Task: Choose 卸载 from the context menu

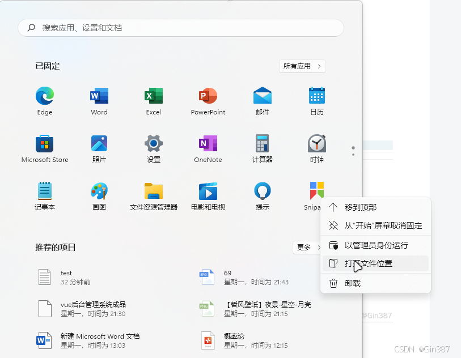Action: coord(375,283)
